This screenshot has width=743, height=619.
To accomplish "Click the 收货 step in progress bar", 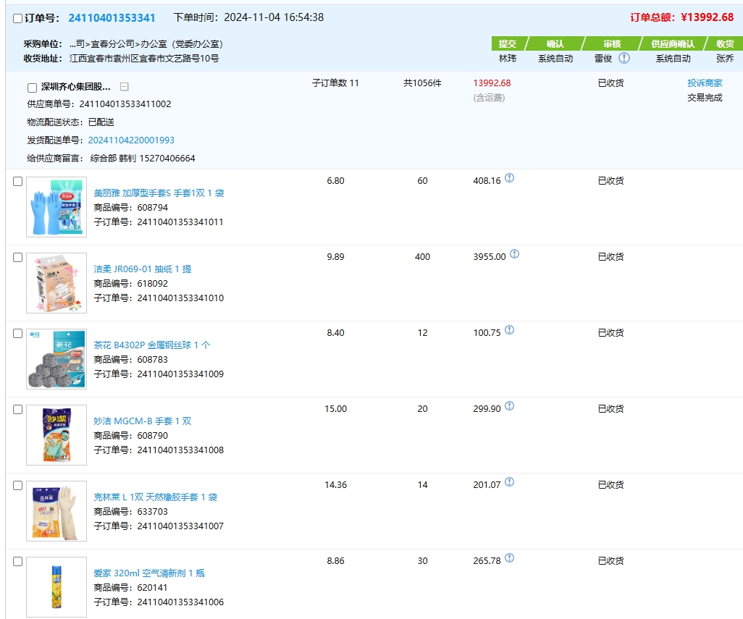I will [x=724, y=43].
